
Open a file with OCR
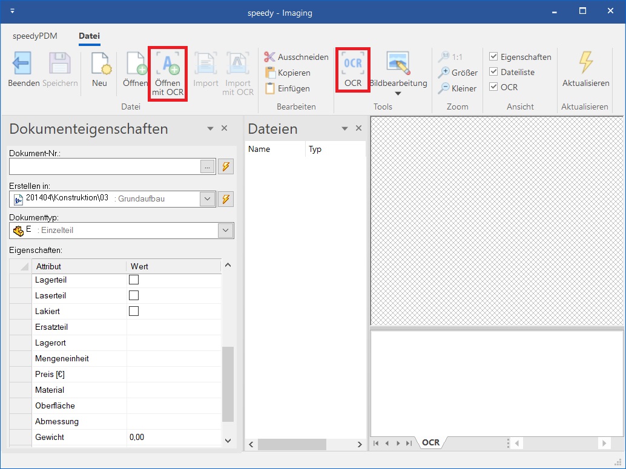[168, 64]
